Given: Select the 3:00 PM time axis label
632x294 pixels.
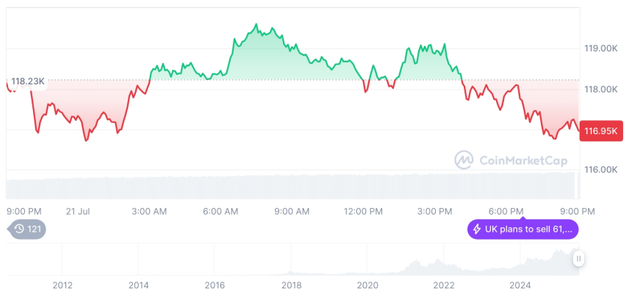Looking at the screenshot, I should 435,211.
